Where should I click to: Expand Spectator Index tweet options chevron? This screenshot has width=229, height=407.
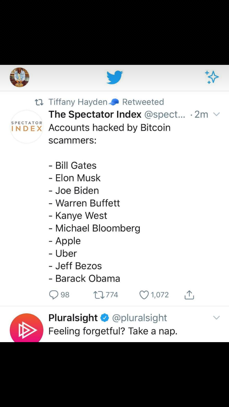[216, 114]
